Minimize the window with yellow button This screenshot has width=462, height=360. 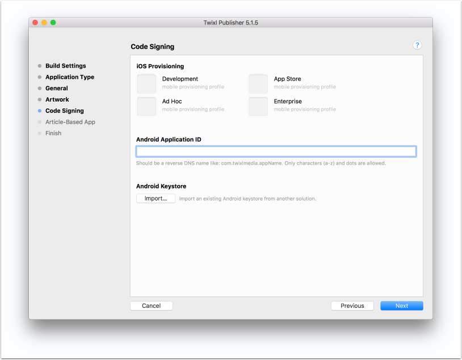tap(44, 22)
